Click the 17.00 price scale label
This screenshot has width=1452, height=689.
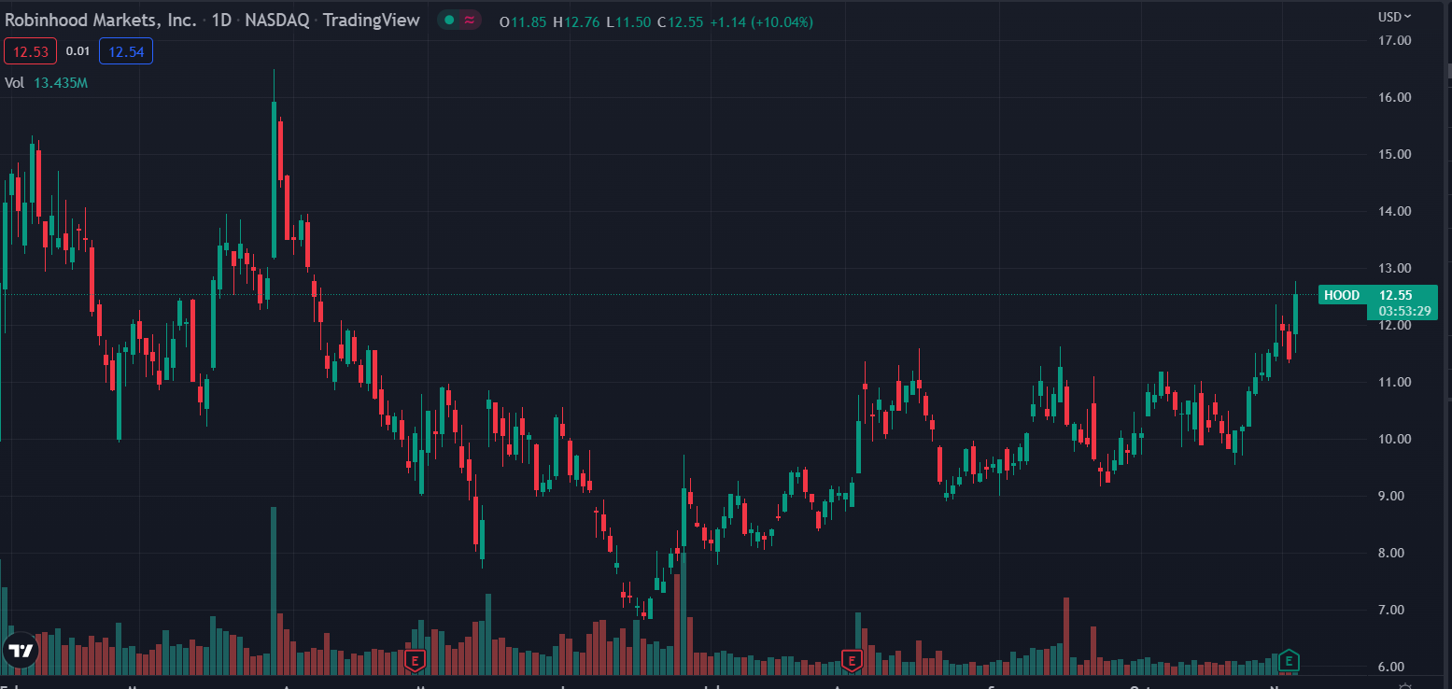(x=1395, y=40)
